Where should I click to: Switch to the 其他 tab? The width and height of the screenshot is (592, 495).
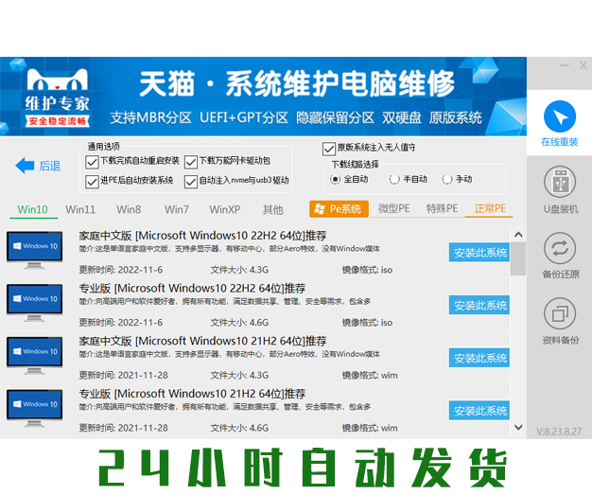[273, 209]
